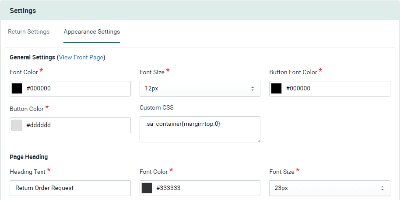Click the Button Font Color field label
This screenshot has width=400, height=200.
point(293,72)
